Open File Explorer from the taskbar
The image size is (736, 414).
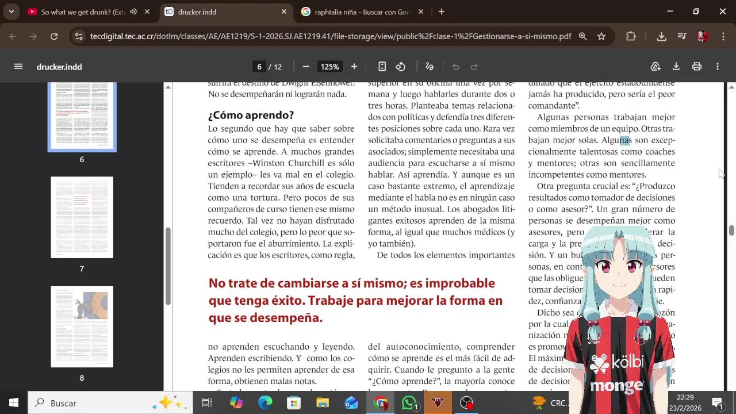click(x=323, y=403)
